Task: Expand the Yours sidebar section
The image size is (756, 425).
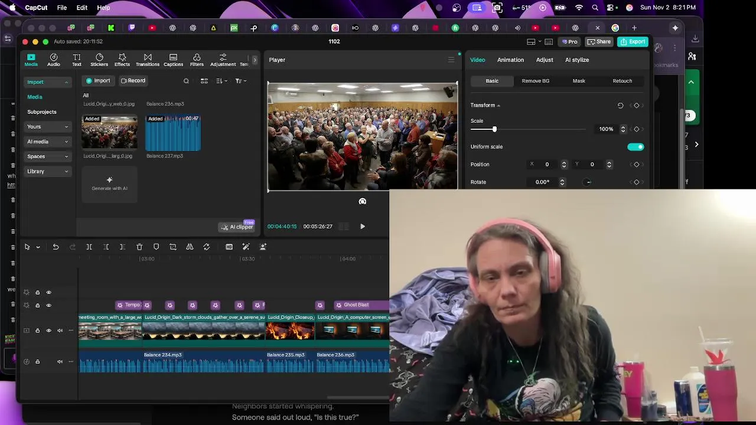Action: coord(66,127)
